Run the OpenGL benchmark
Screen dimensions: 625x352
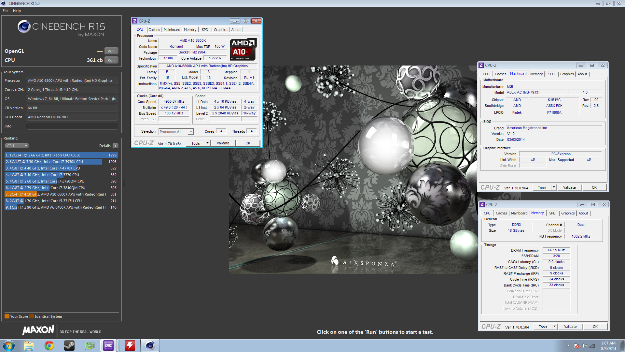pos(111,51)
